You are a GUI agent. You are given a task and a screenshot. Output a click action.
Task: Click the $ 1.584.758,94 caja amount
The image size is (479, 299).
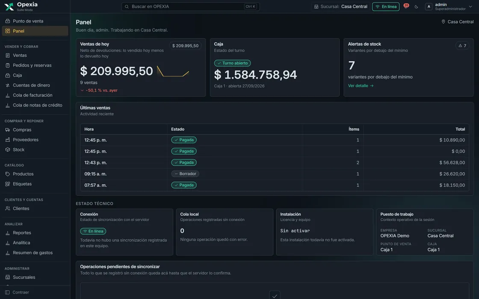(x=255, y=74)
